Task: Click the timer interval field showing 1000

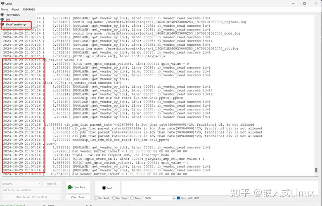Action: [x=158, y=198]
